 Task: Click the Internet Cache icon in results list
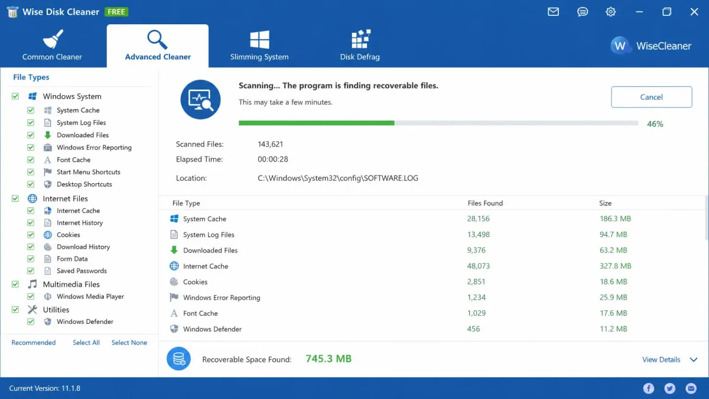[174, 266]
